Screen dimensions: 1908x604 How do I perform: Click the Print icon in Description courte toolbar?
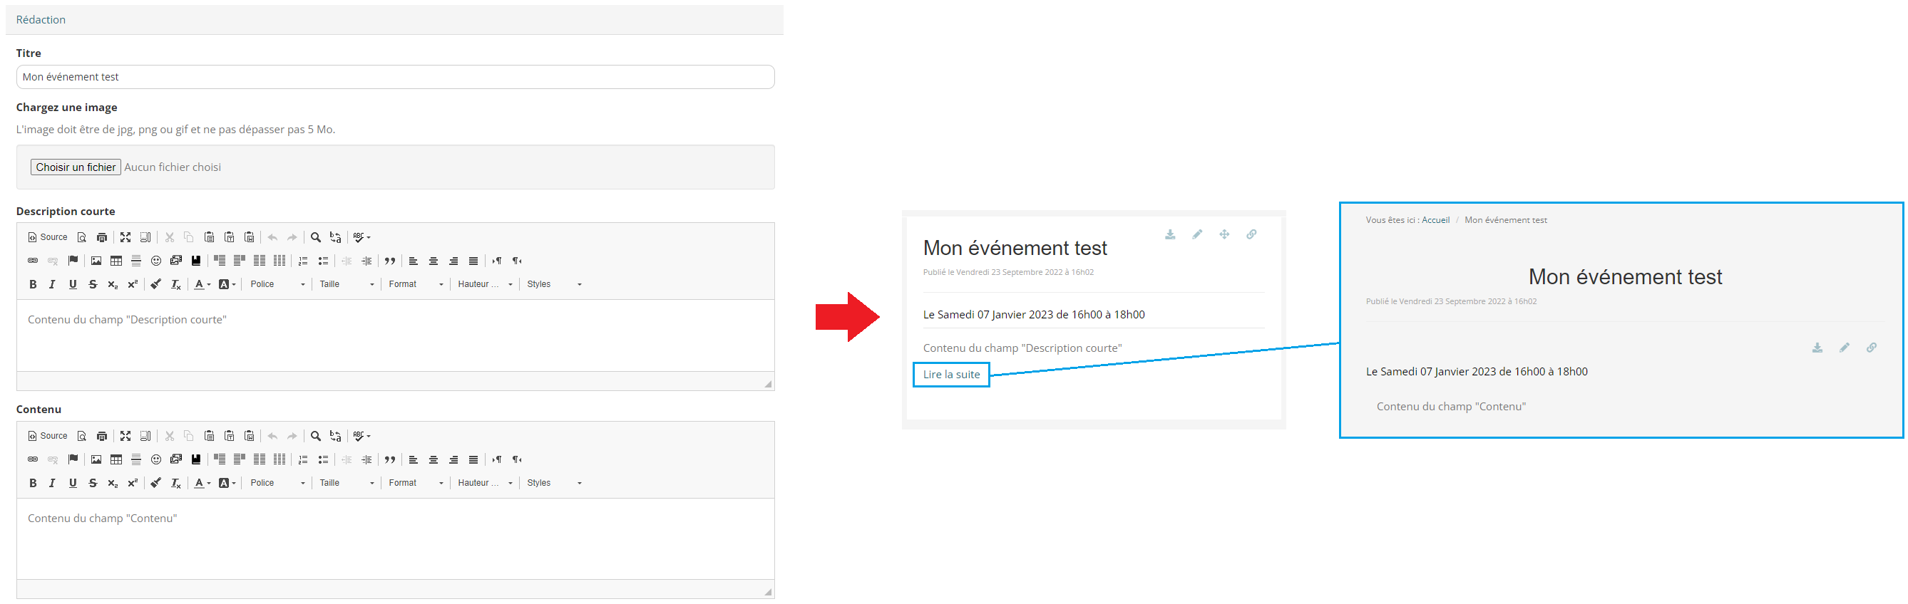tap(102, 238)
